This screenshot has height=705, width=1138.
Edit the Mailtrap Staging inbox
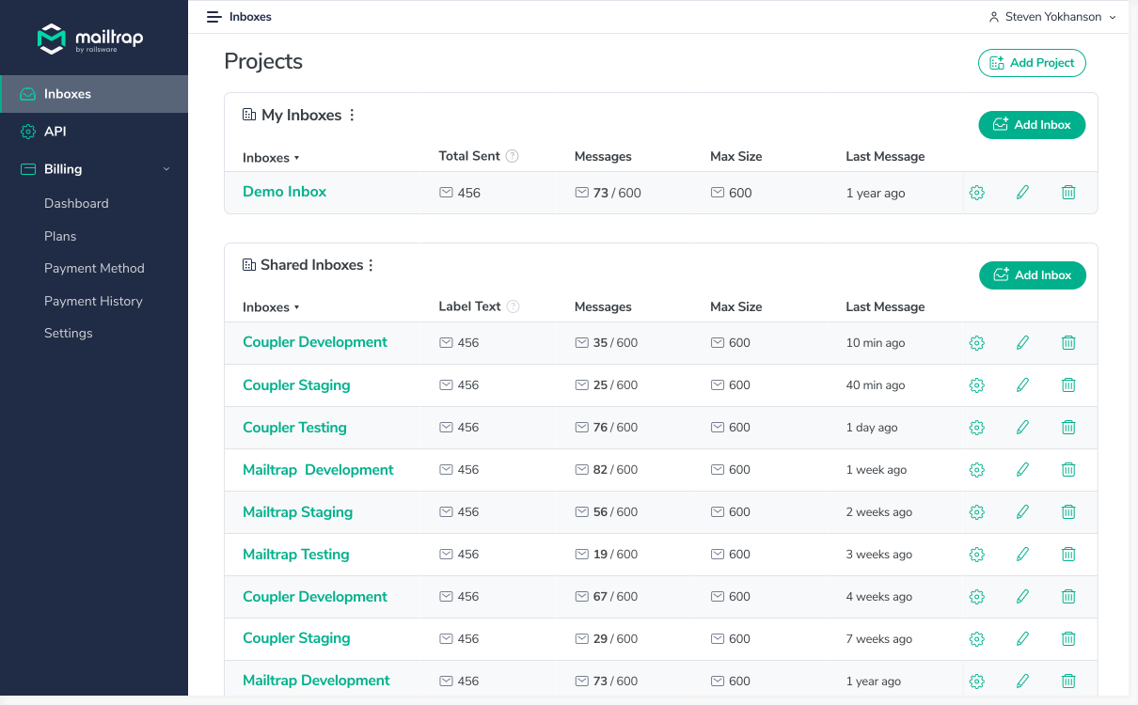click(1023, 512)
